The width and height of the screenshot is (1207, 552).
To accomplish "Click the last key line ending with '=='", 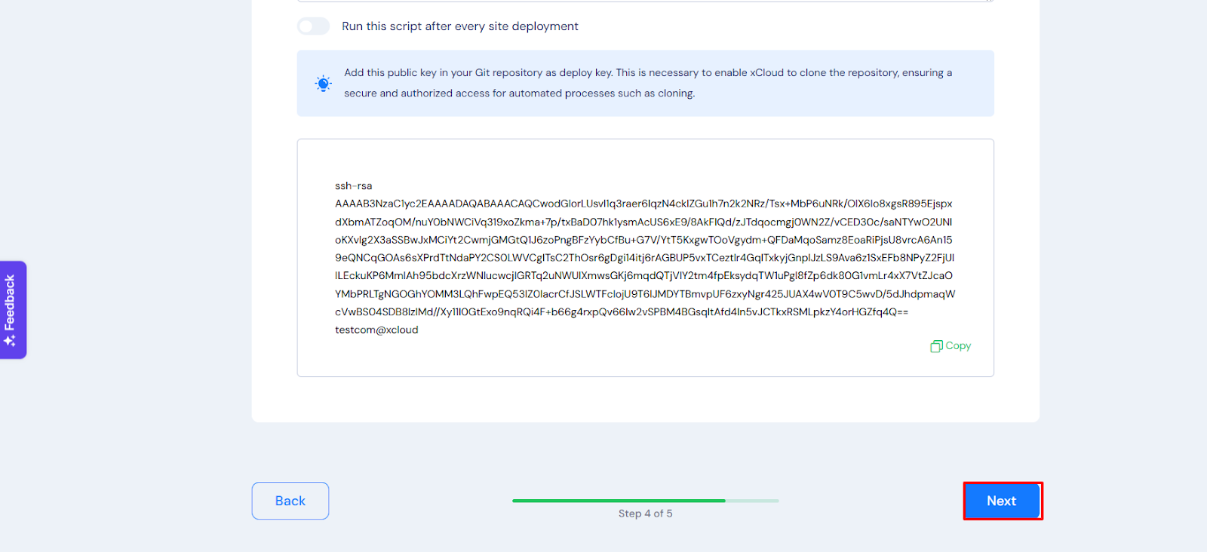I will 621,311.
